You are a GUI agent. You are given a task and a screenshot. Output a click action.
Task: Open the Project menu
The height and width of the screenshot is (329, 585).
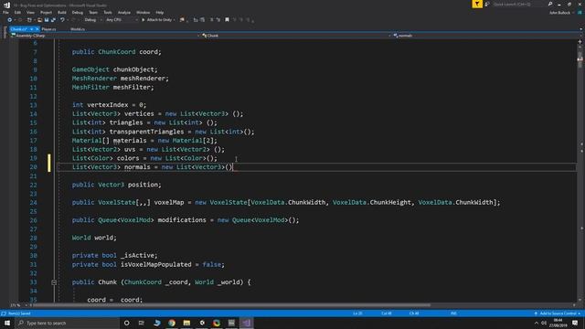(x=46, y=12)
